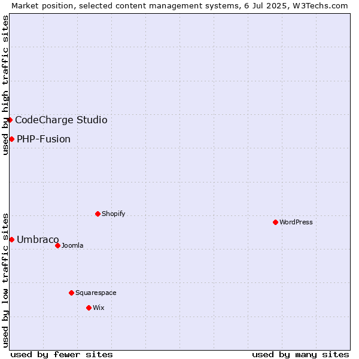Select the 'CodeCharge Studio' label
Viewport: 359px width, 359px height.
[61, 120]
